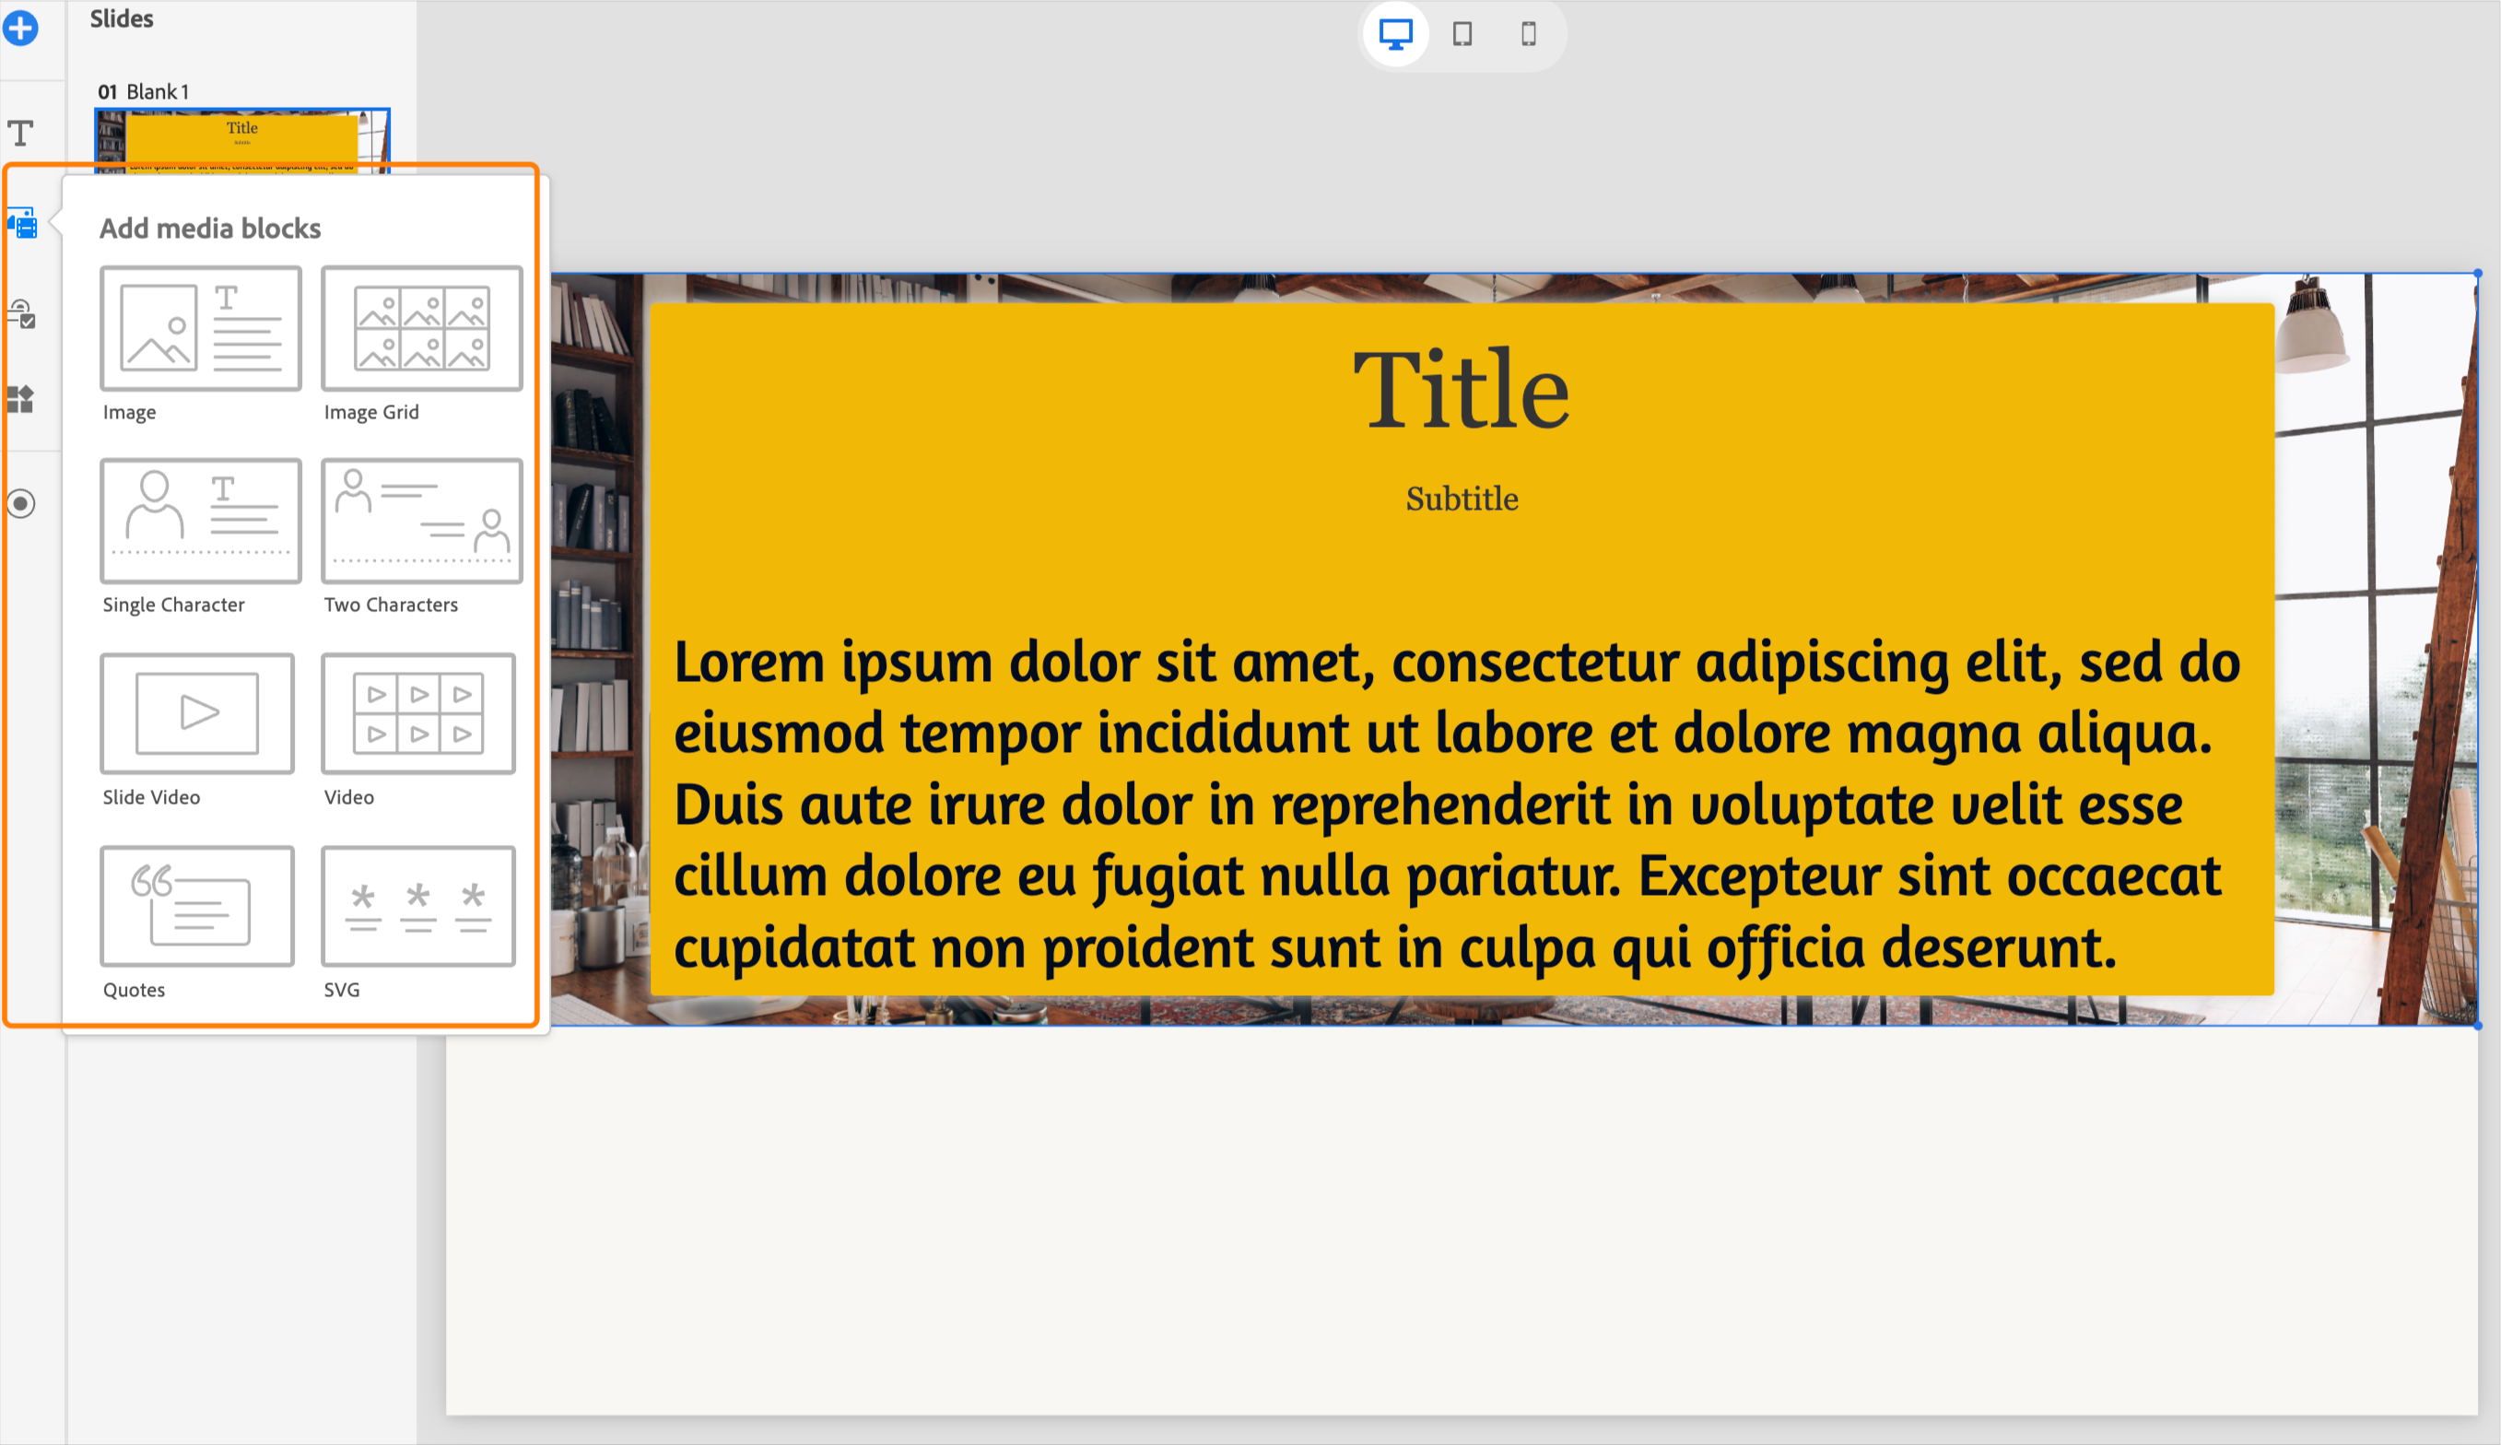Open the widgets icon in left toolbar
Screen dimensions: 2501x1445
(21, 399)
